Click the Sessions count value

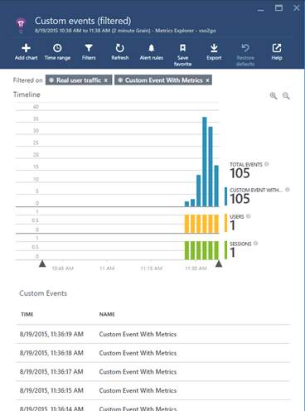click(x=232, y=253)
